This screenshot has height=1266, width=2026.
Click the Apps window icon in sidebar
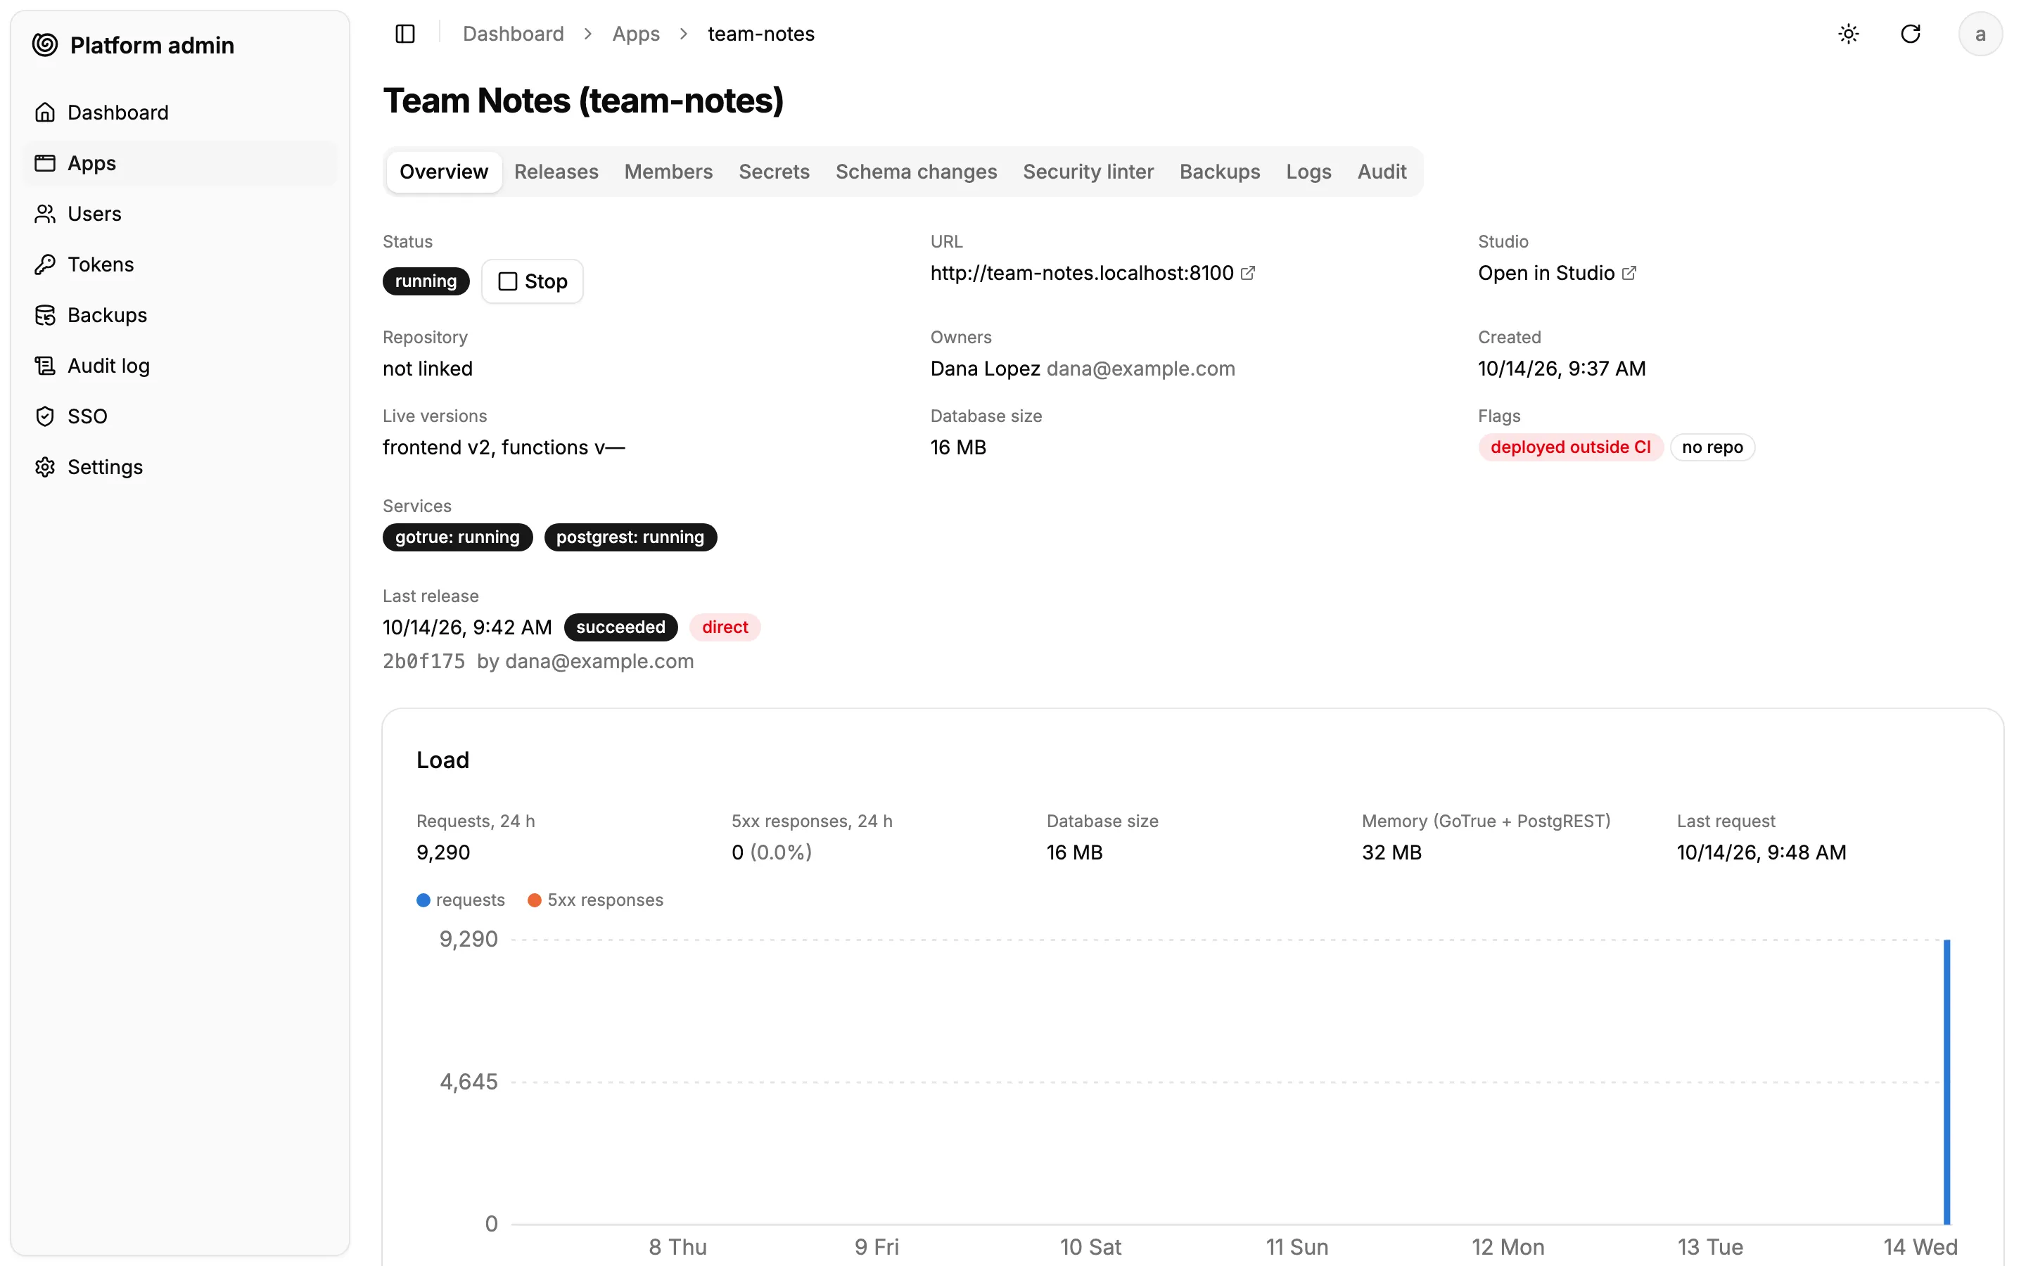[45, 163]
